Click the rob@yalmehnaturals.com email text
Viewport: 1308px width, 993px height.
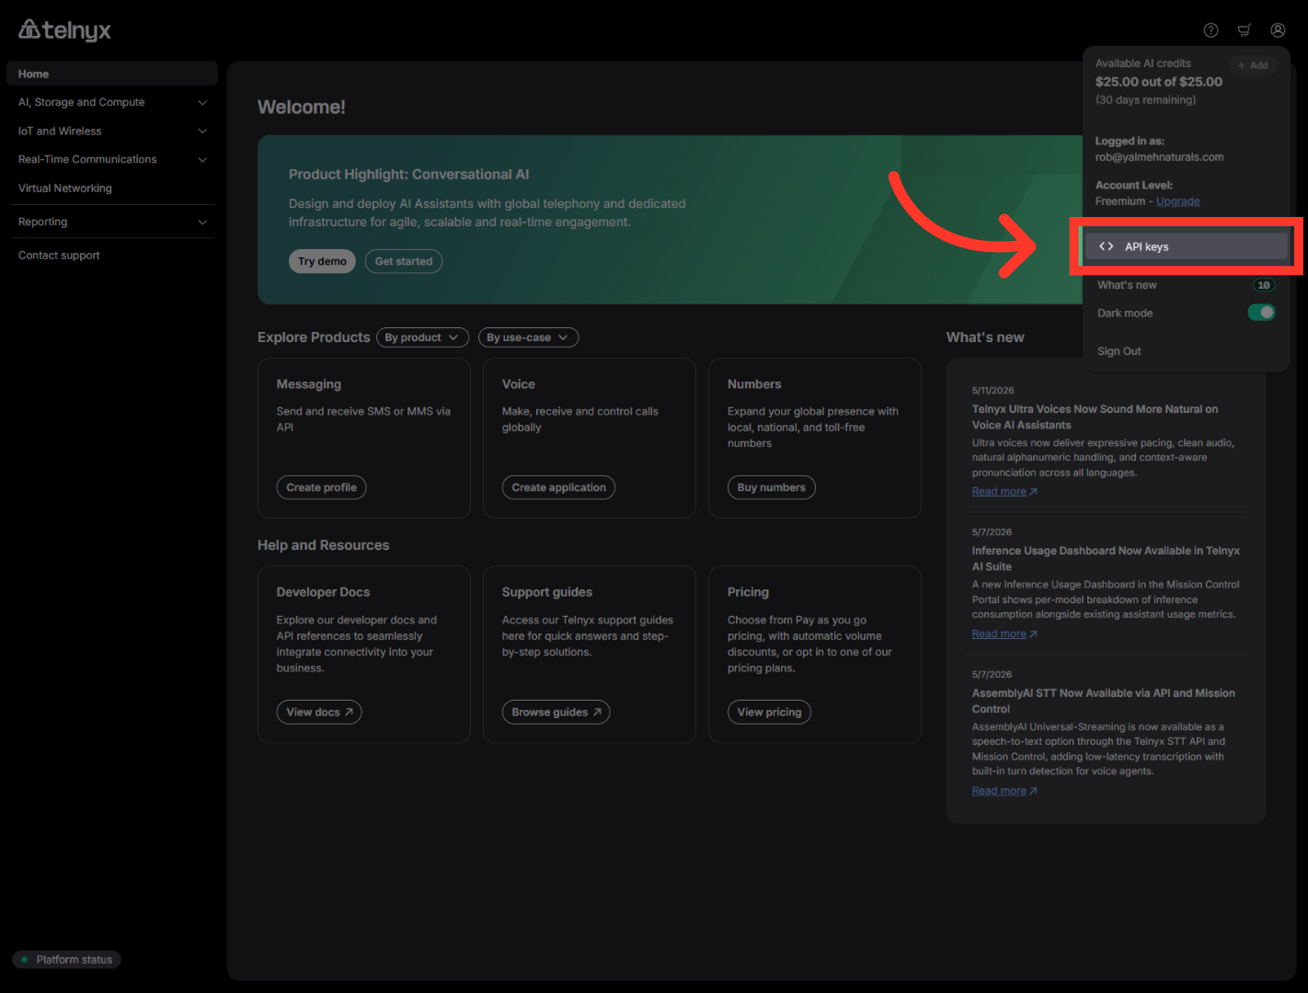click(x=1159, y=157)
